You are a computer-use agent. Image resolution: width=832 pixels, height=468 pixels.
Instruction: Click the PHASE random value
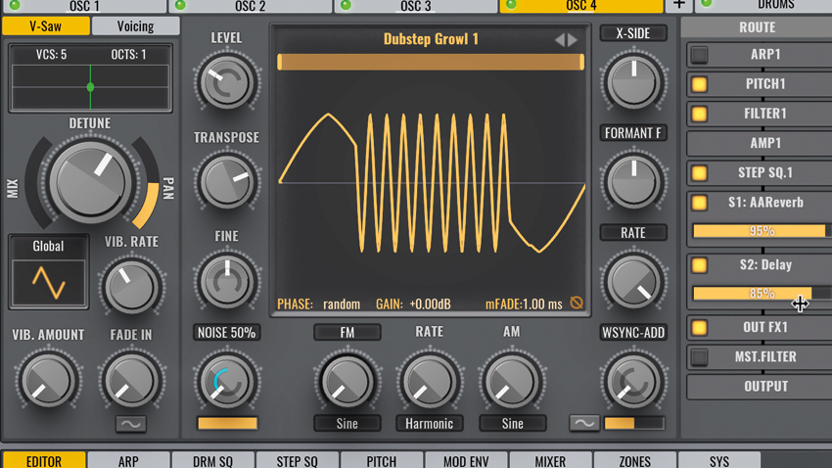342,304
